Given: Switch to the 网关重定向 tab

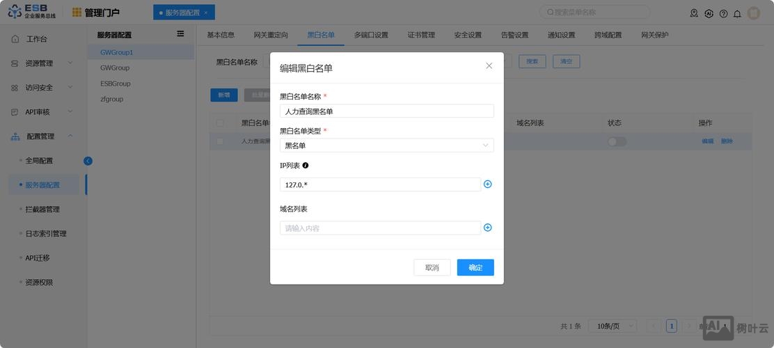Looking at the screenshot, I should [x=271, y=35].
